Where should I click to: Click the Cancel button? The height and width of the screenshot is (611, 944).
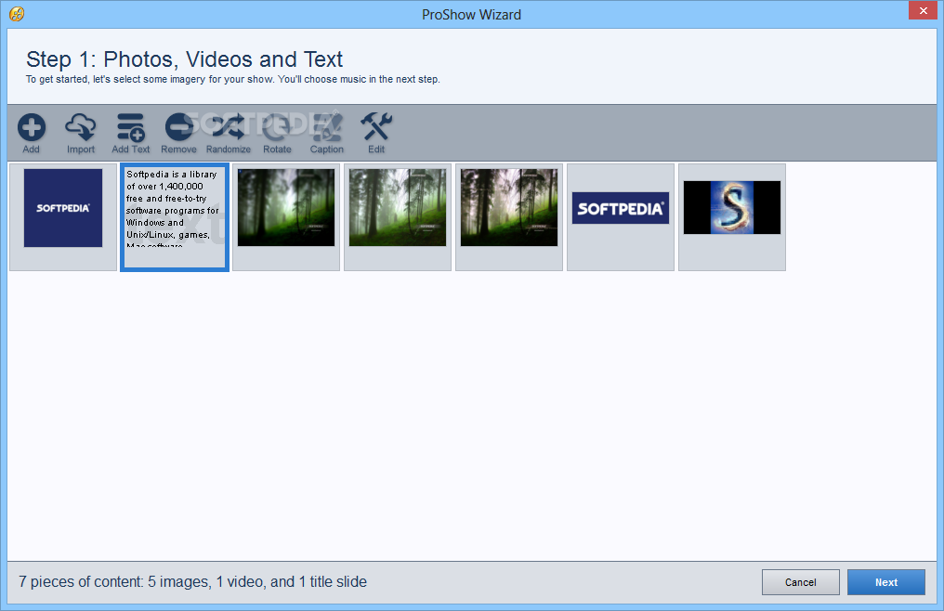(801, 582)
